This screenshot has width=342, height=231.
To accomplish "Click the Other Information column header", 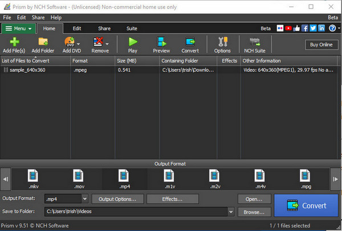I will pos(289,60).
